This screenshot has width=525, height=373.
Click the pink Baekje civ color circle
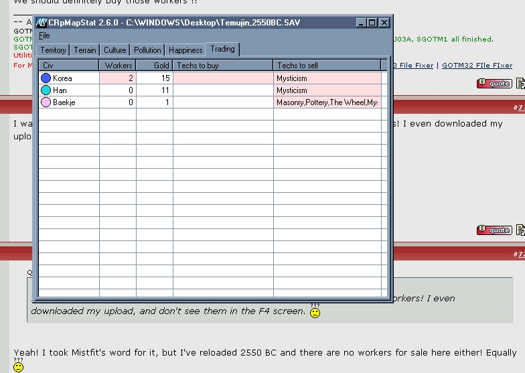click(x=46, y=102)
